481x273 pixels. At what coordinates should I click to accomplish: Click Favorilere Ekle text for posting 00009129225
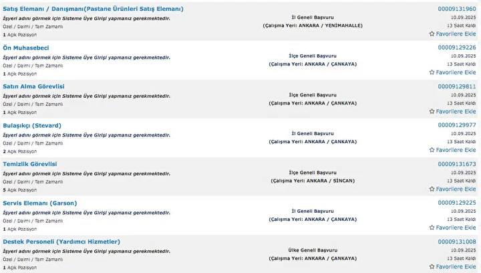456,227
